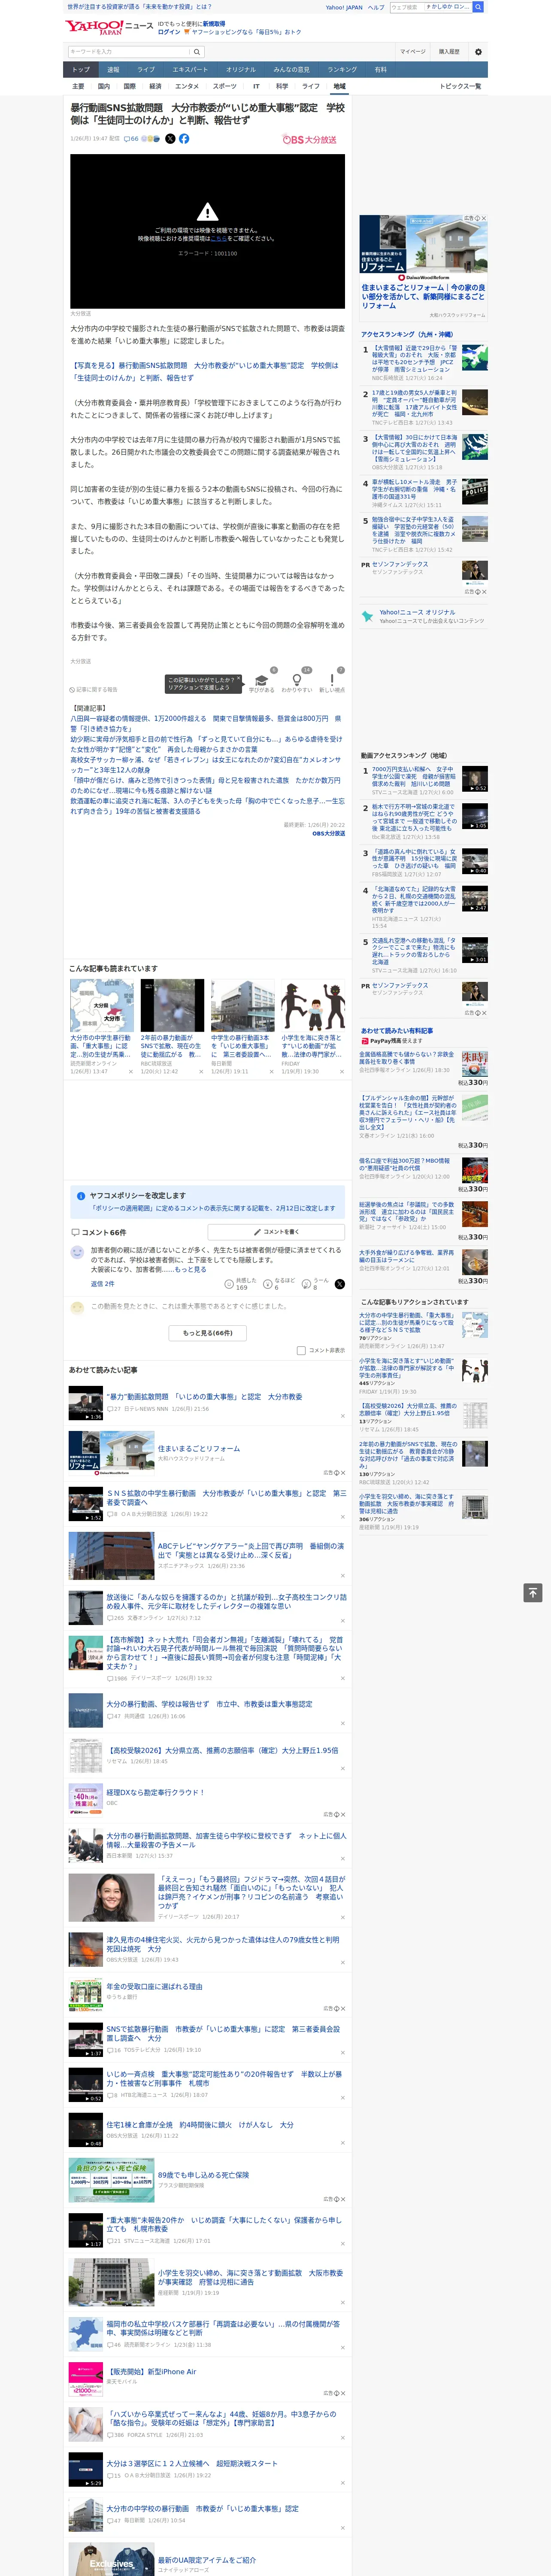Select the エンタメ category tab

(x=187, y=86)
